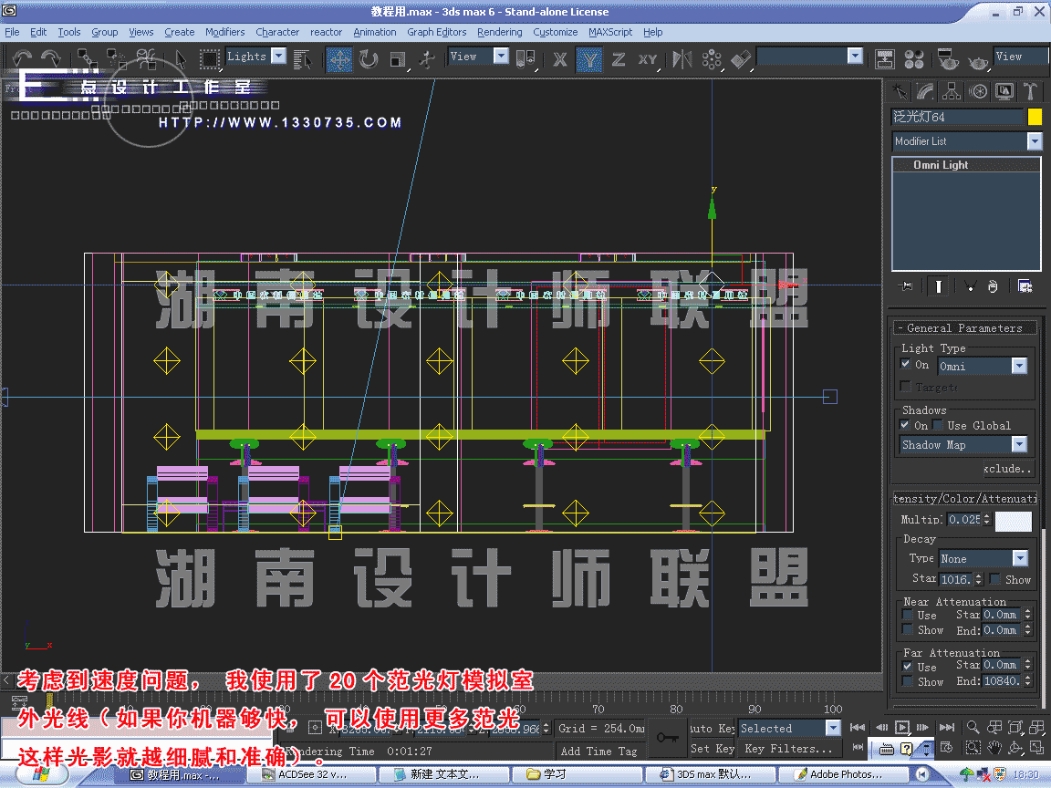Select the Move transform tool
The image size is (1051, 788).
pos(339,59)
